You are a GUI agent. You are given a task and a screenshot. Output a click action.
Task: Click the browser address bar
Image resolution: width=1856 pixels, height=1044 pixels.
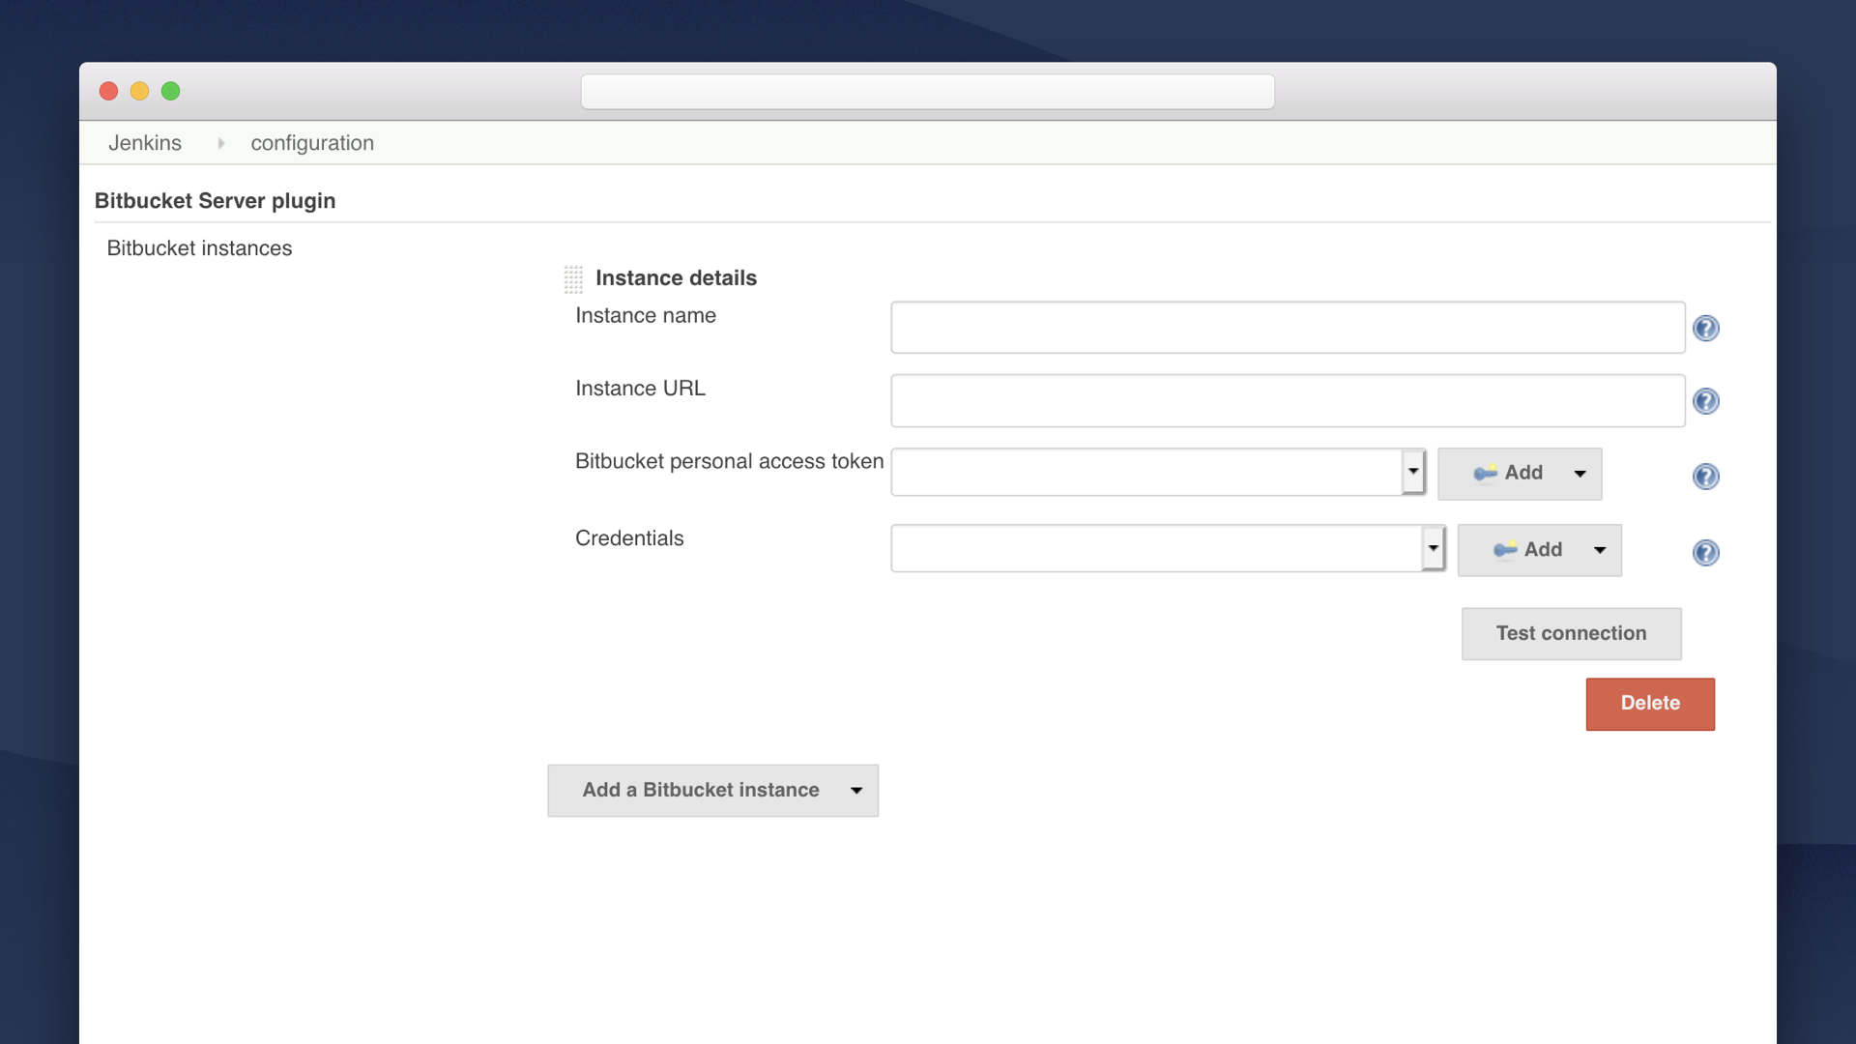926,92
